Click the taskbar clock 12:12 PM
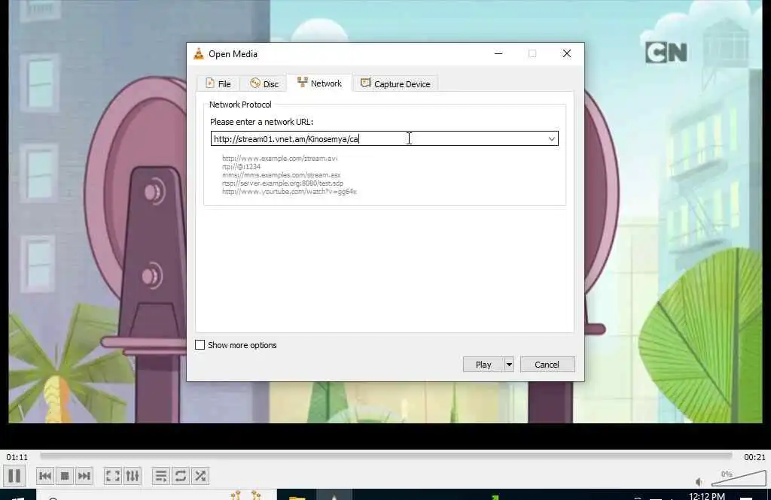This screenshot has width=771, height=500. 706,495
